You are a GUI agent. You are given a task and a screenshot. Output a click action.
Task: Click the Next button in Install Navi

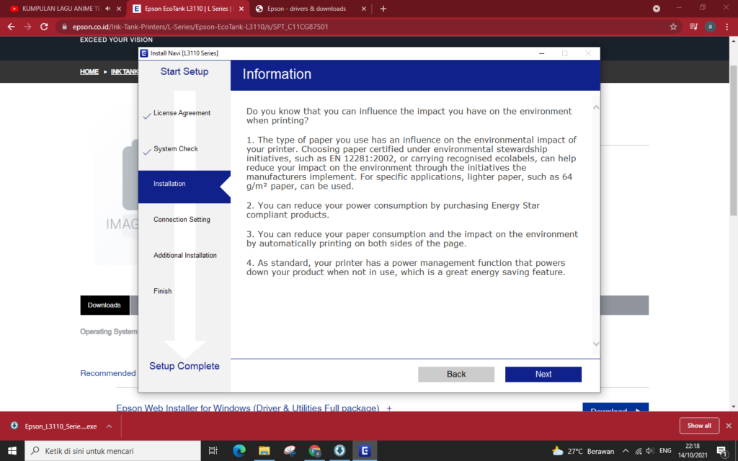click(543, 374)
